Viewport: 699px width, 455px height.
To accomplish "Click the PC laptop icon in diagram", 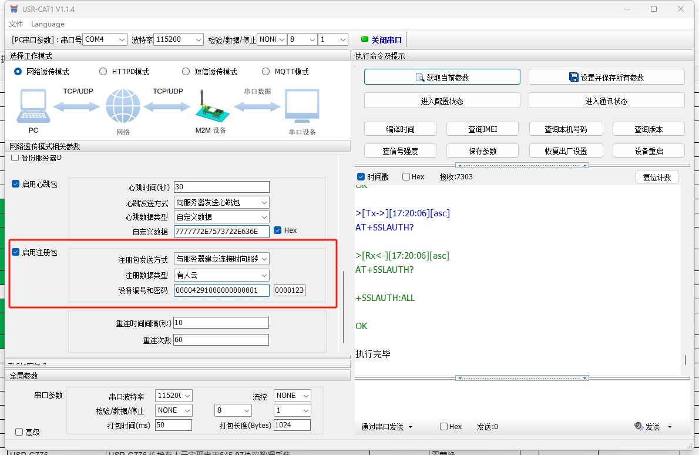I will click(33, 106).
